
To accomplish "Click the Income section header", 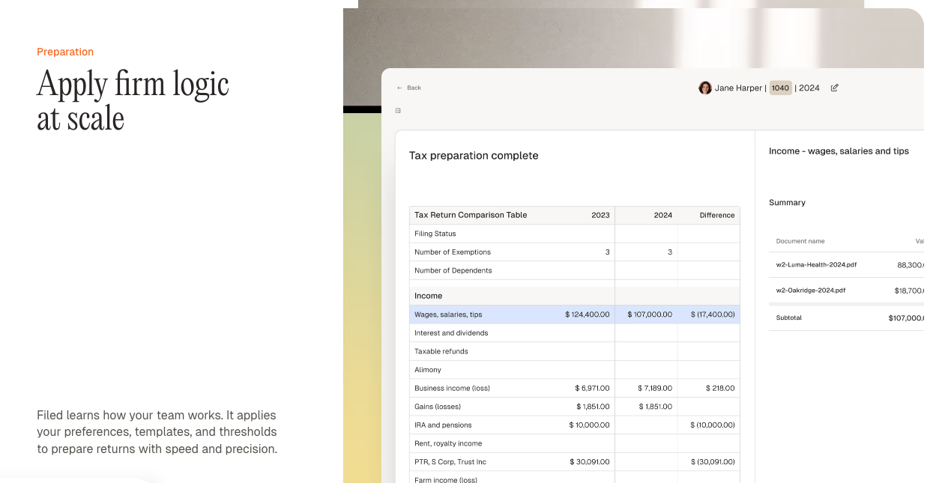I will (429, 296).
